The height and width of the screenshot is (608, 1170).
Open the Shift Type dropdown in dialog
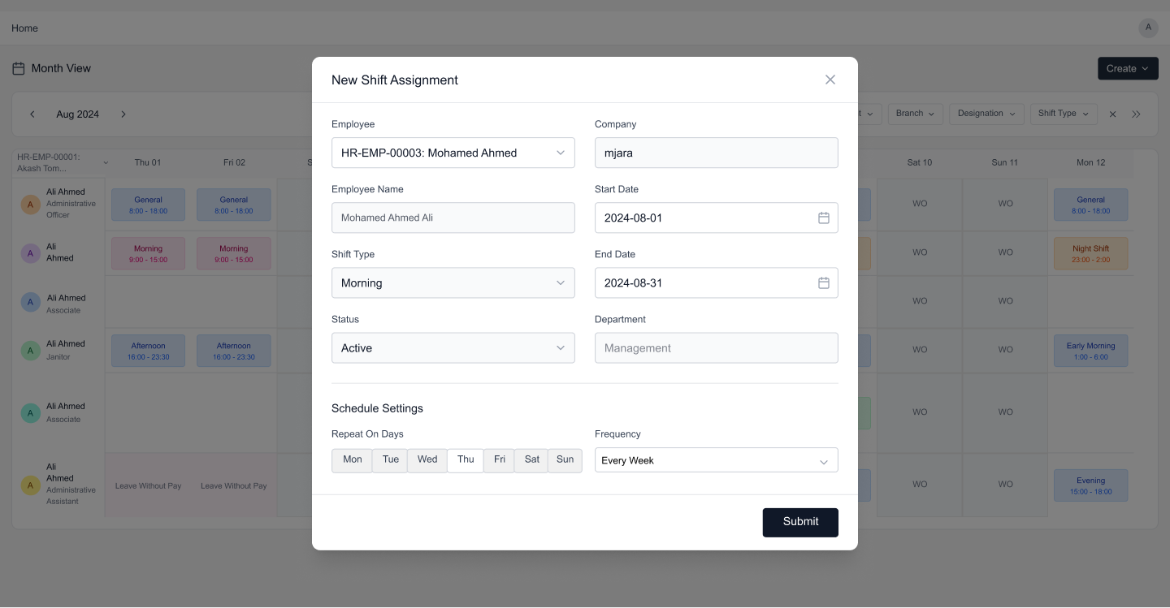click(x=453, y=282)
